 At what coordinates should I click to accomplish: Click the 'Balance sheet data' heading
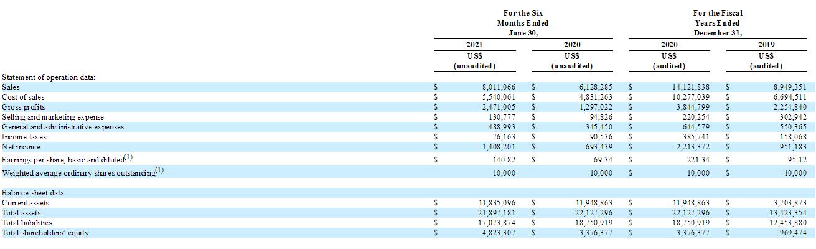click(x=33, y=193)
